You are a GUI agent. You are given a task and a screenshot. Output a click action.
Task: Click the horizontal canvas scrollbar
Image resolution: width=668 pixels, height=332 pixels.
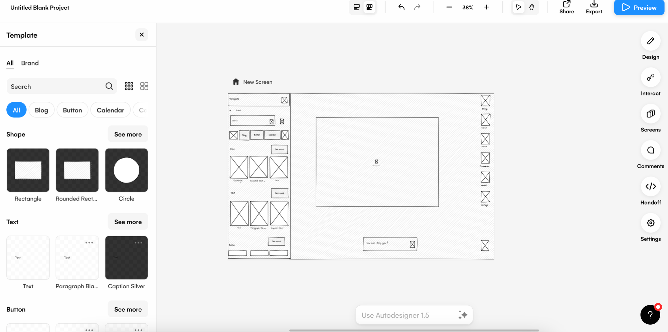click(414, 330)
